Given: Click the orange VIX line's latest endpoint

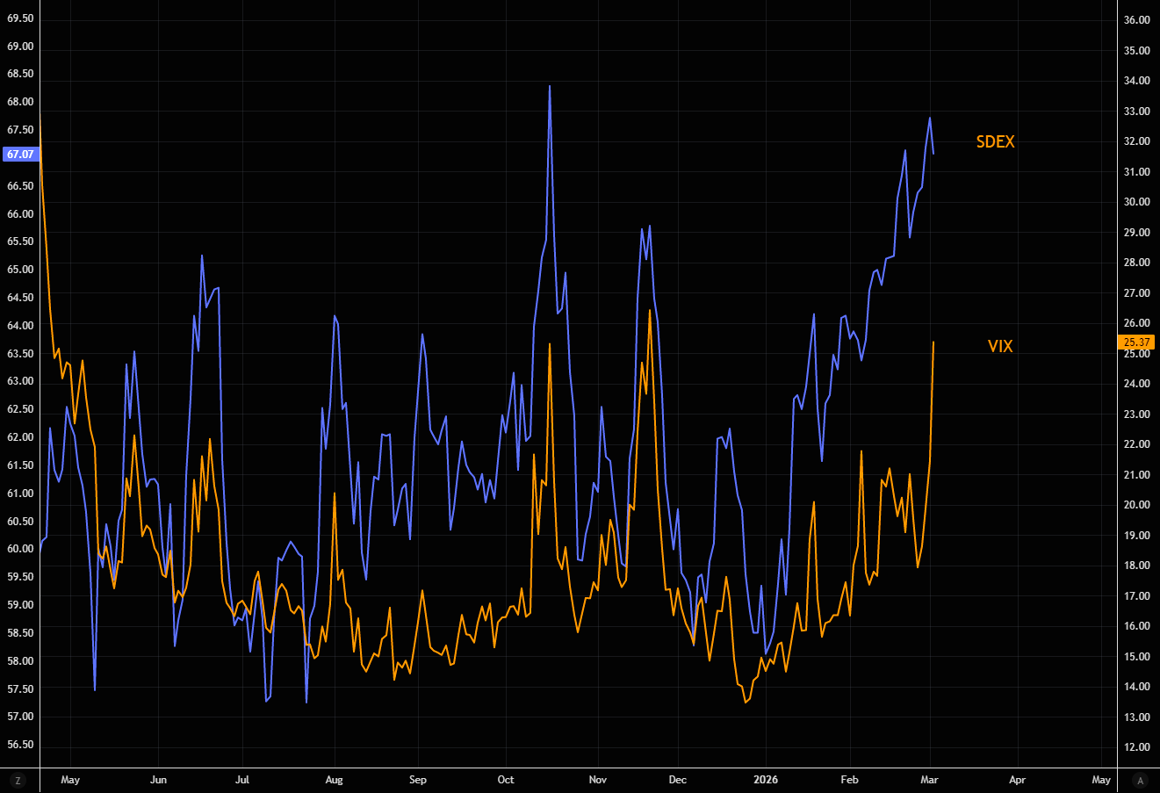Looking at the screenshot, I should (933, 342).
